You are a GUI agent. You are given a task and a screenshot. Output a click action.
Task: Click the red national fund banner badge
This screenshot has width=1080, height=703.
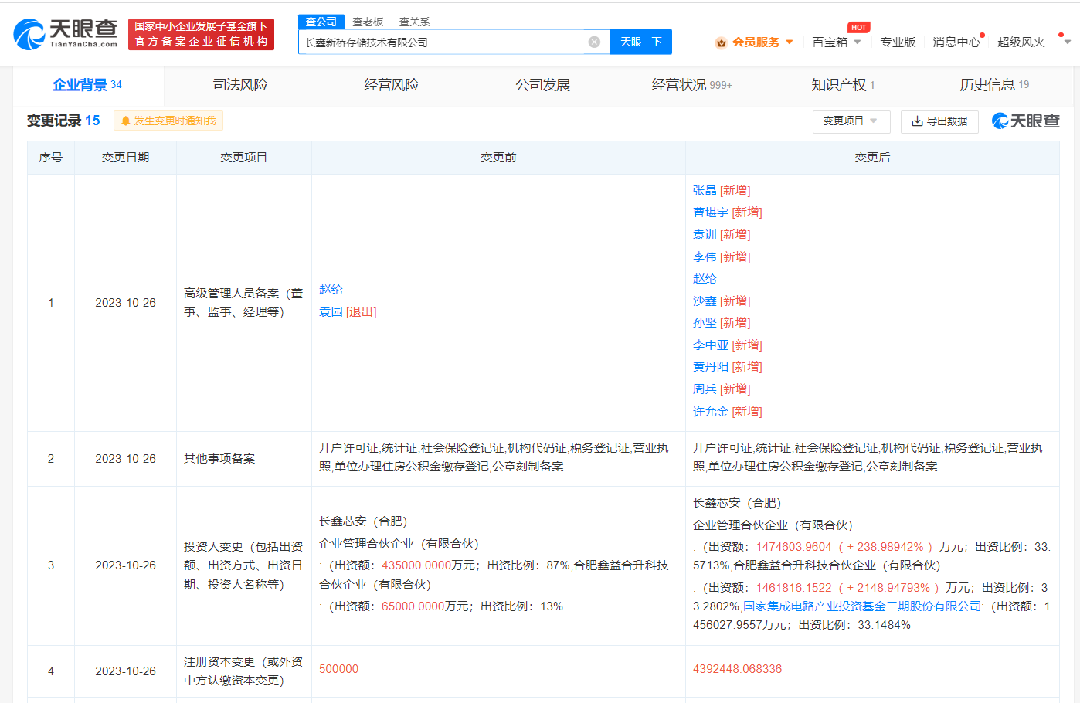click(x=201, y=35)
